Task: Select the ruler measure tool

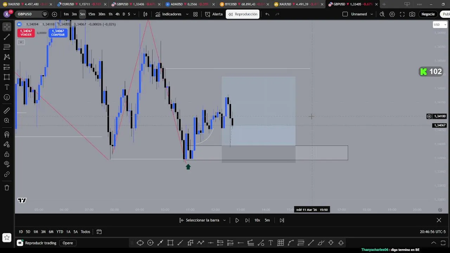Action: [x=7, y=111]
